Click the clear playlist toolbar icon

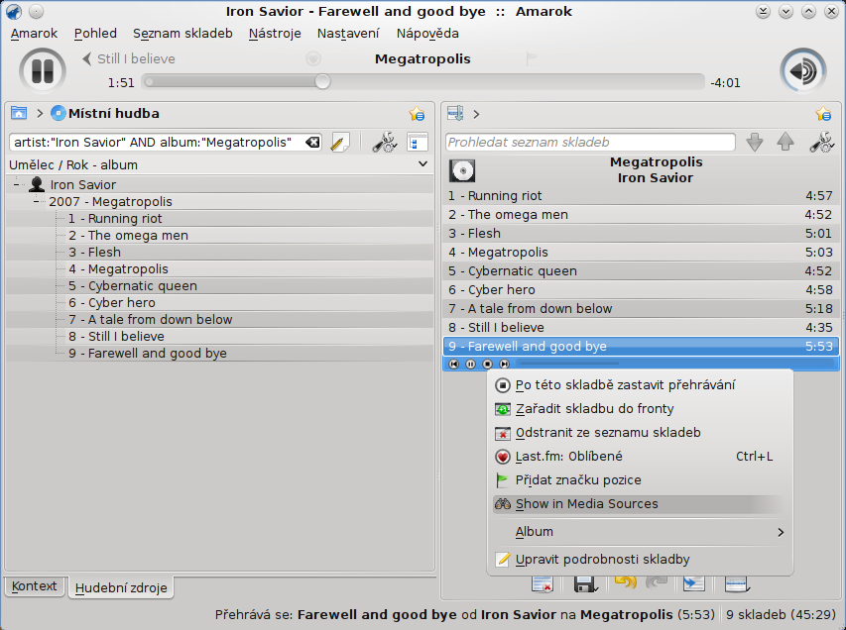pyautogui.click(x=543, y=584)
